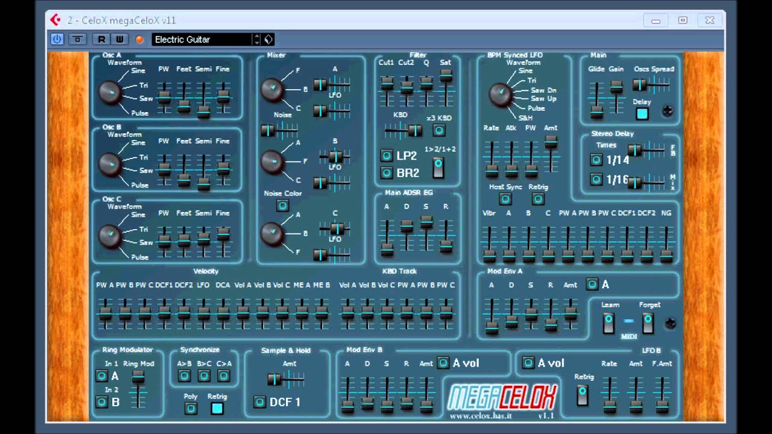Click the Osc B waveform knob
The height and width of the screenshot is (434, 772).
point(110,164)
